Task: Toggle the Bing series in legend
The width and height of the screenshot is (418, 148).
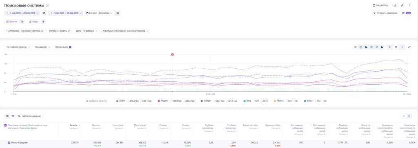Action: [x=245, y=101]
